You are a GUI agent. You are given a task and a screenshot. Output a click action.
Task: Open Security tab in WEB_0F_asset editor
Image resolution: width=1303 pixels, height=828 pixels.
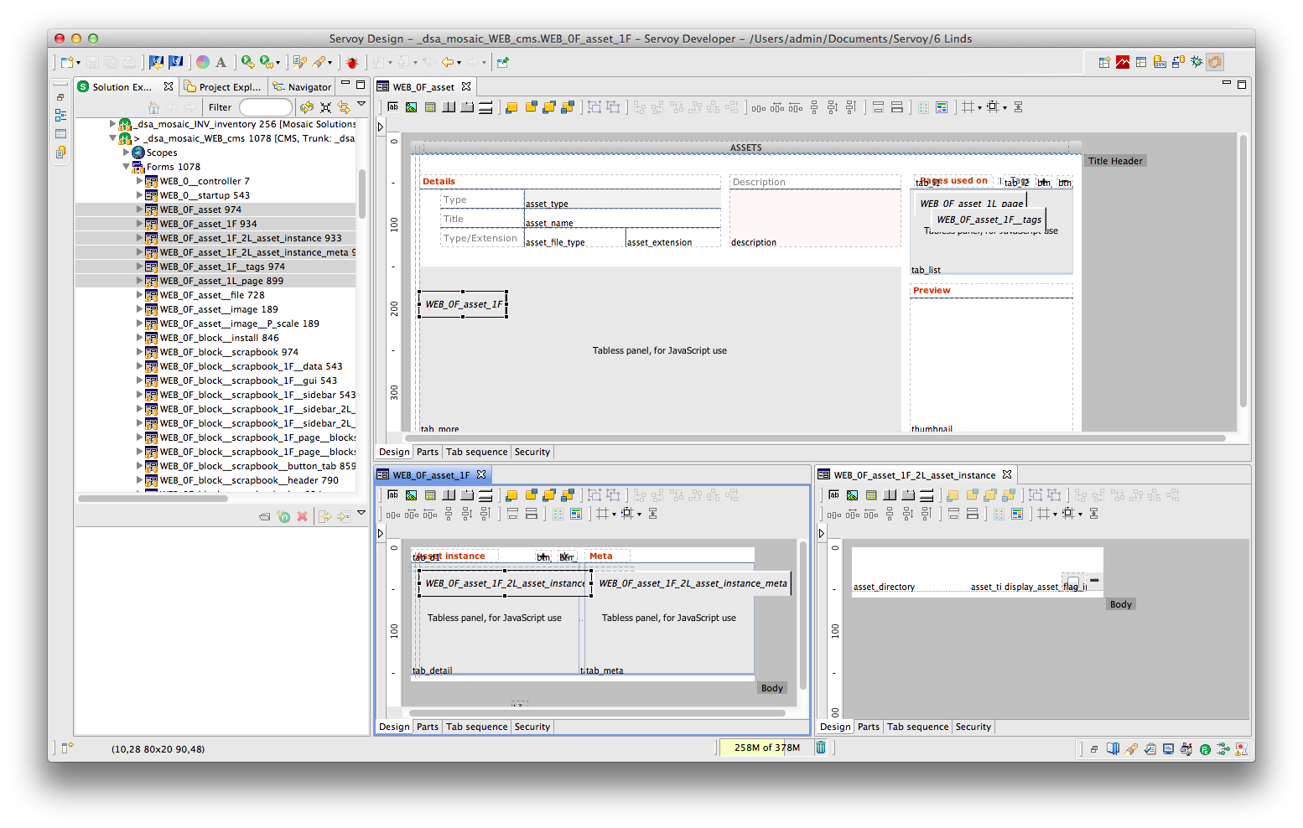coord(532,452)
